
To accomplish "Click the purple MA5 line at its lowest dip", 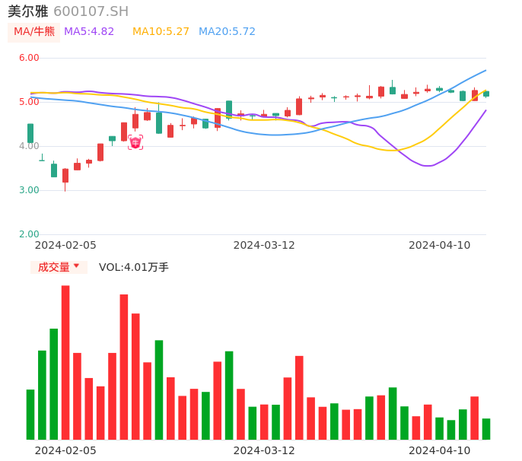I will 428,165.
